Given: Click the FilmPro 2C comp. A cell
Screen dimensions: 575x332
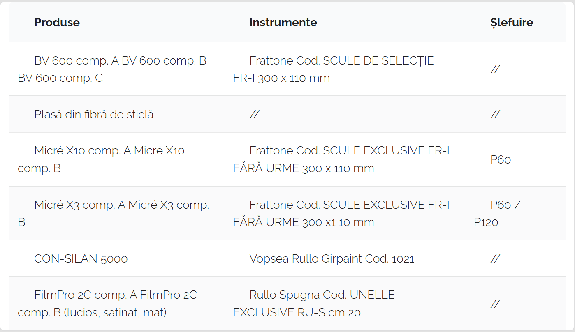Looking at the screenshot, I should pyautogui.click(x=107, y=304).
